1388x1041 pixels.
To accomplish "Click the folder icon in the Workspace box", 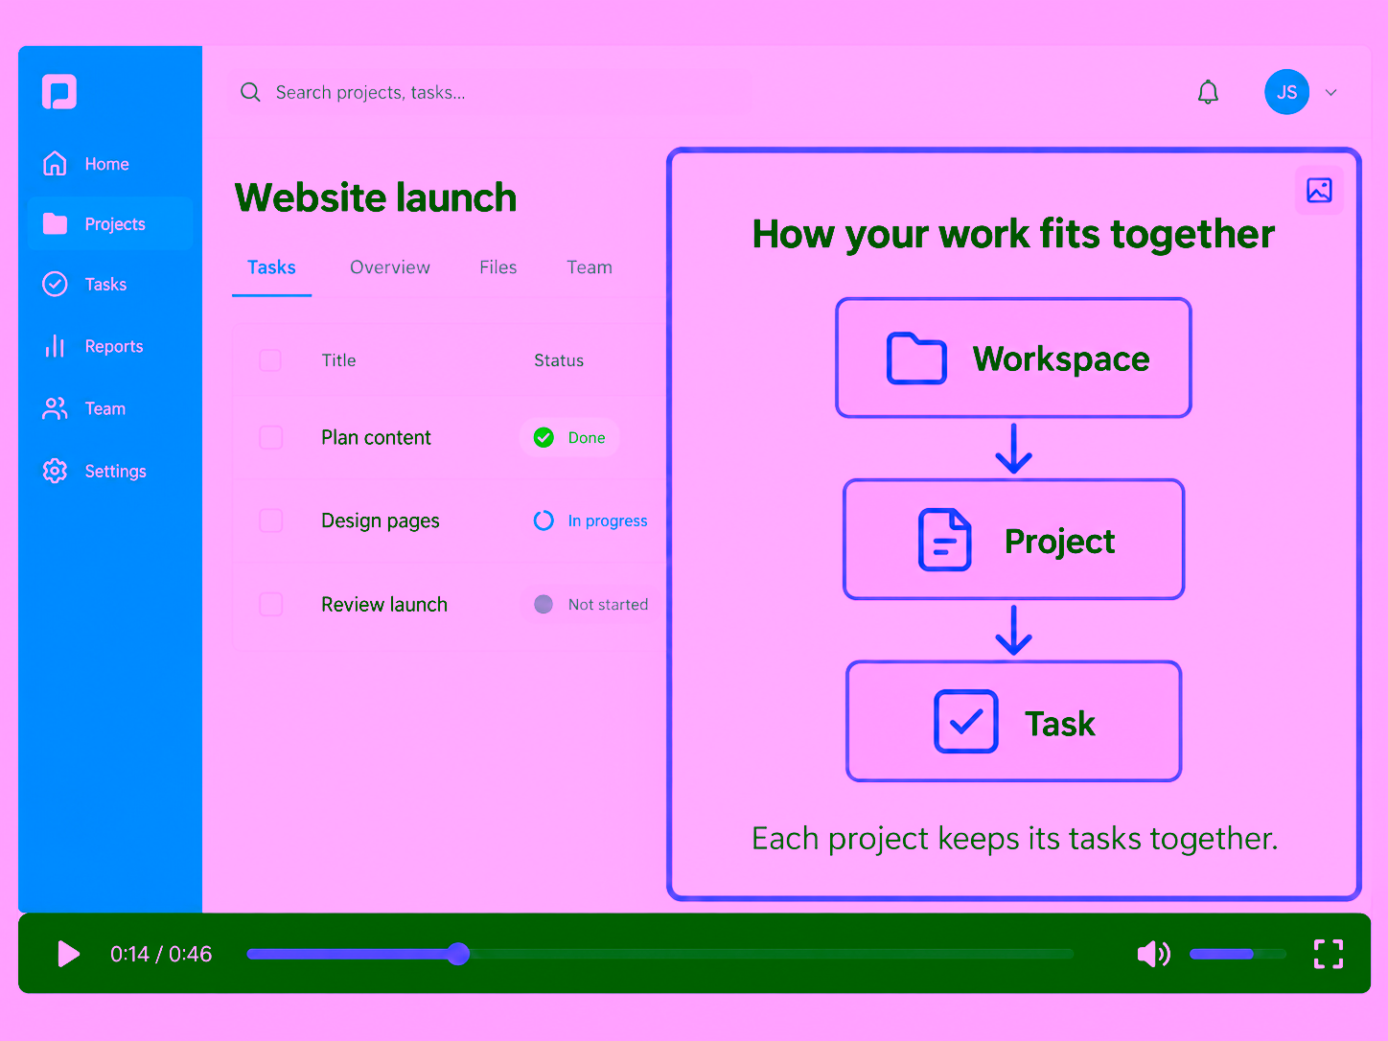I will 916,359.
